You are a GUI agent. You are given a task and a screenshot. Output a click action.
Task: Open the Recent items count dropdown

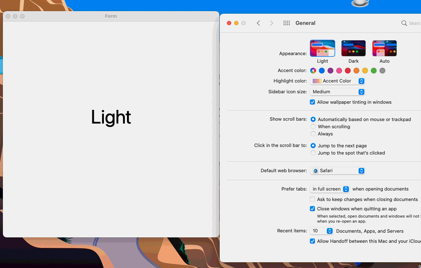[x=321, y=231]
